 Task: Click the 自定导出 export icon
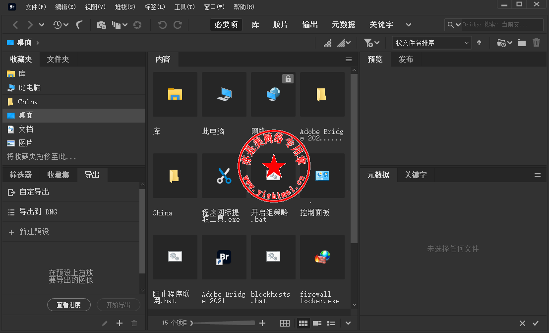click(11, 192)
